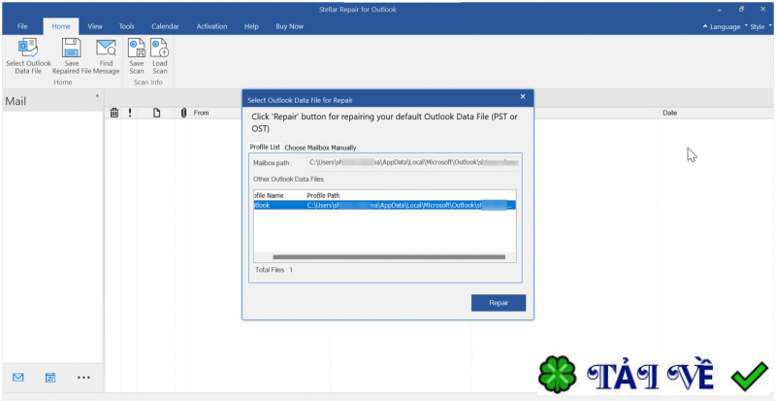Click the Save Scan icon

click(x=137, y=49)
